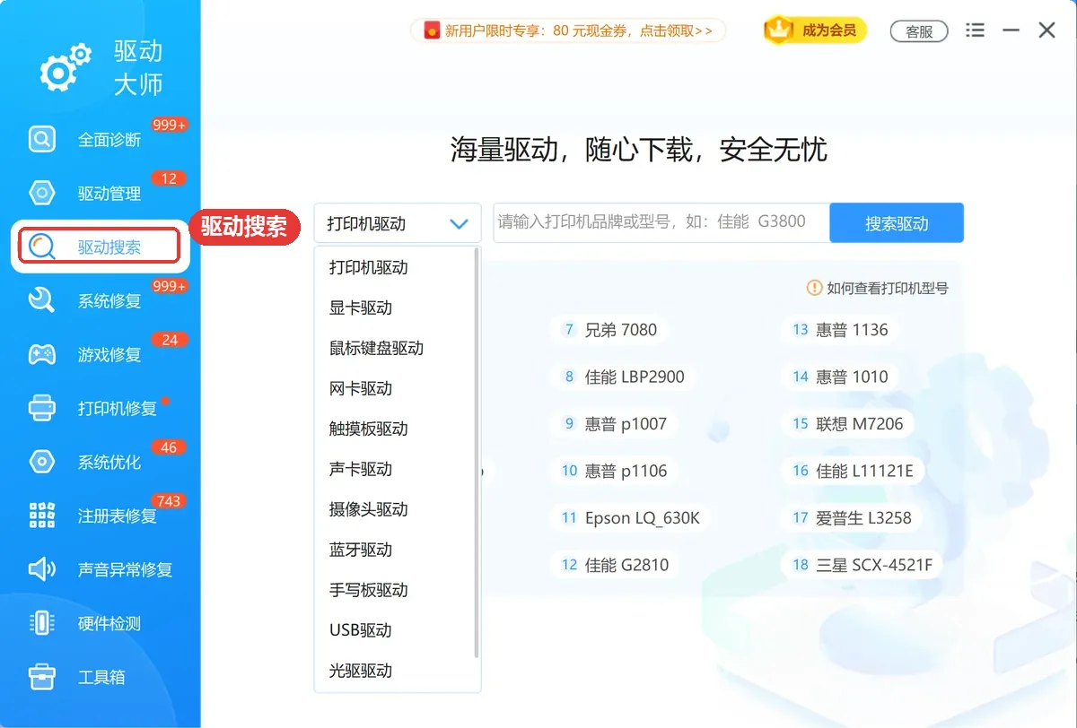Click the 驱动搜索 sidebar search icon
The height and width of the screenshot is (728, 1077).
[x=42, y=247]
